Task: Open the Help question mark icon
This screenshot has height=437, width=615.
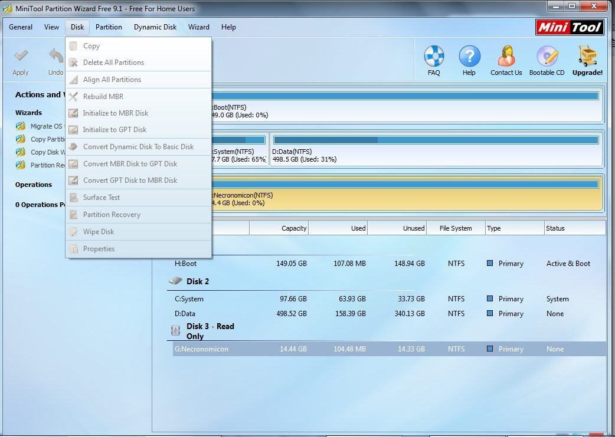Action: point(469,55)
